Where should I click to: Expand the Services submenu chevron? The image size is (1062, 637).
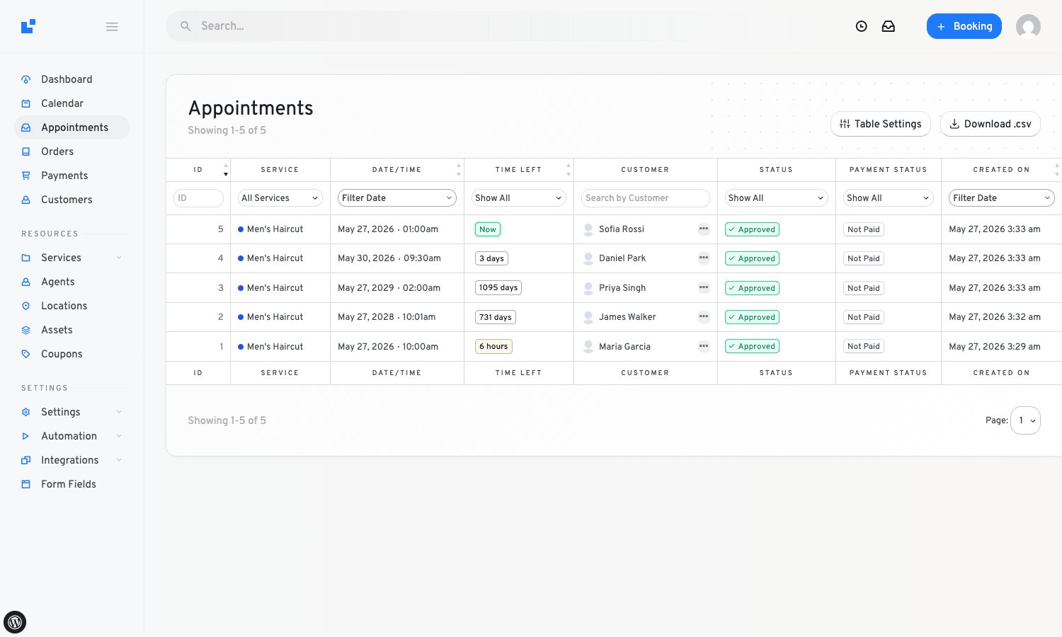(119, 258)
